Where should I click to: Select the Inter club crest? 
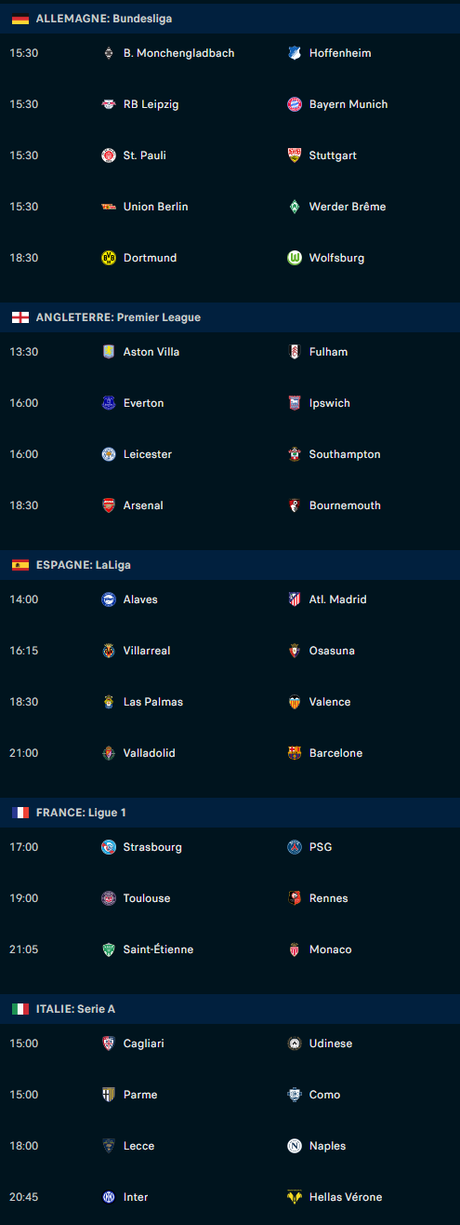tap(109, 1197)
